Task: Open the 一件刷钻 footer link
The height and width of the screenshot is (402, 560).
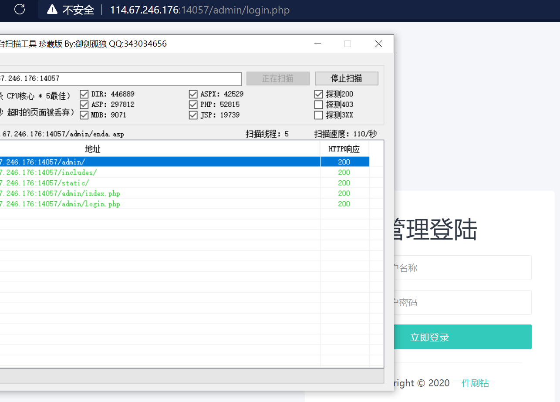Action: 471,383
